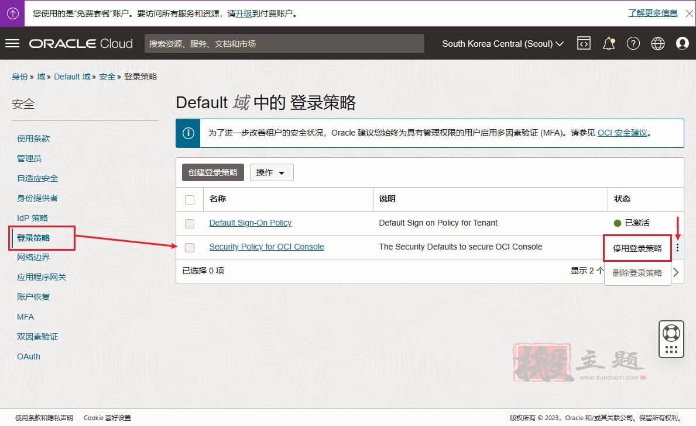
Task: Go to 域 breadcrumb
Action: coord(41,76)
